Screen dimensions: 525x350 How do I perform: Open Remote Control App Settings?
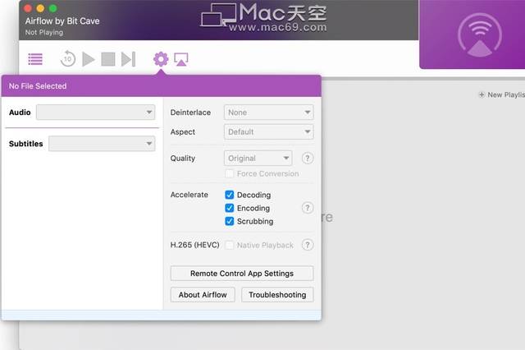242,274
